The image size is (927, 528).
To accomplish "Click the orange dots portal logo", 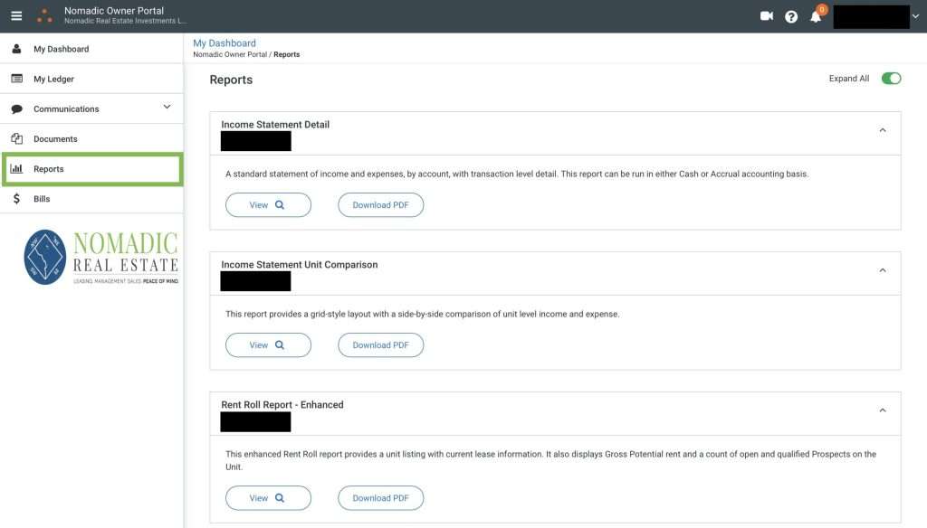I will point(44,15).
